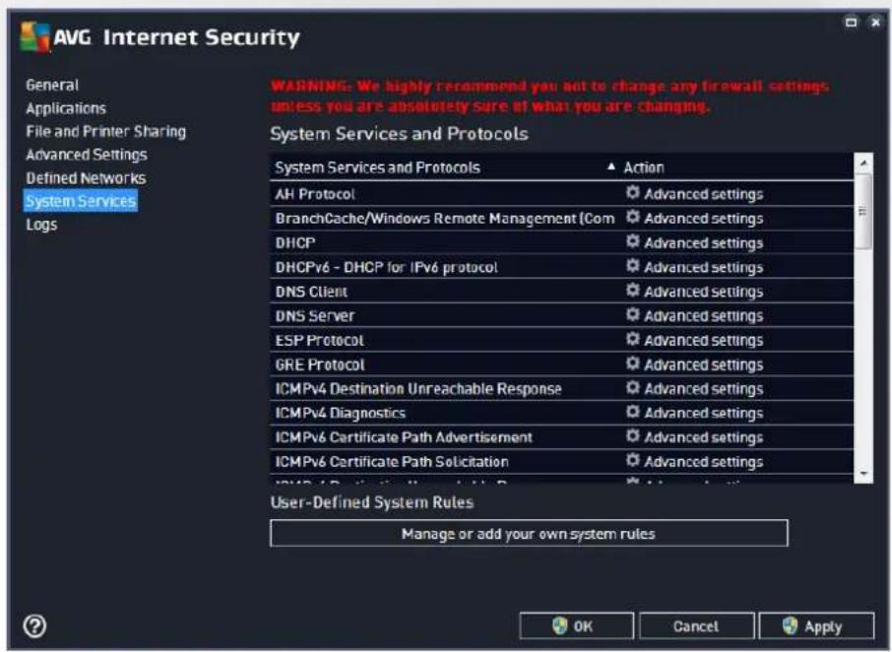Click the gear icon in DHCP row
The image size is (892, 652).
click(633, 241)
